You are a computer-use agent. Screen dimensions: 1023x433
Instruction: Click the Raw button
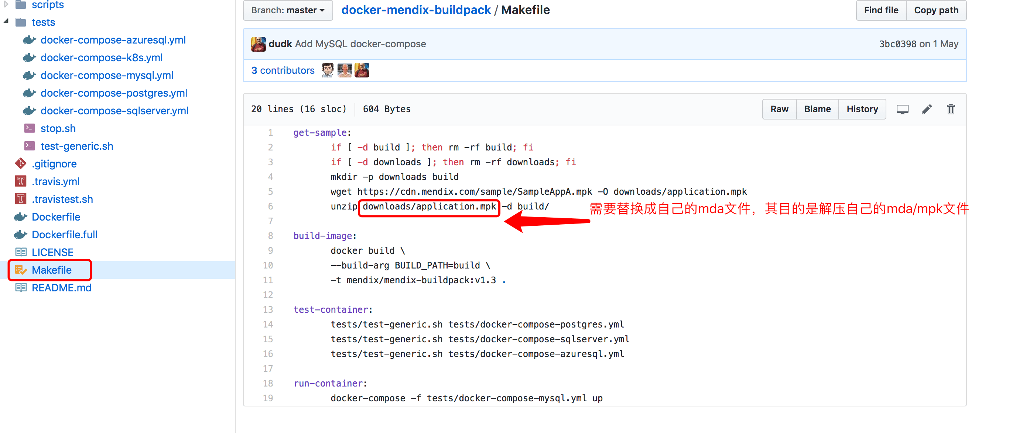tap(779, 109)
